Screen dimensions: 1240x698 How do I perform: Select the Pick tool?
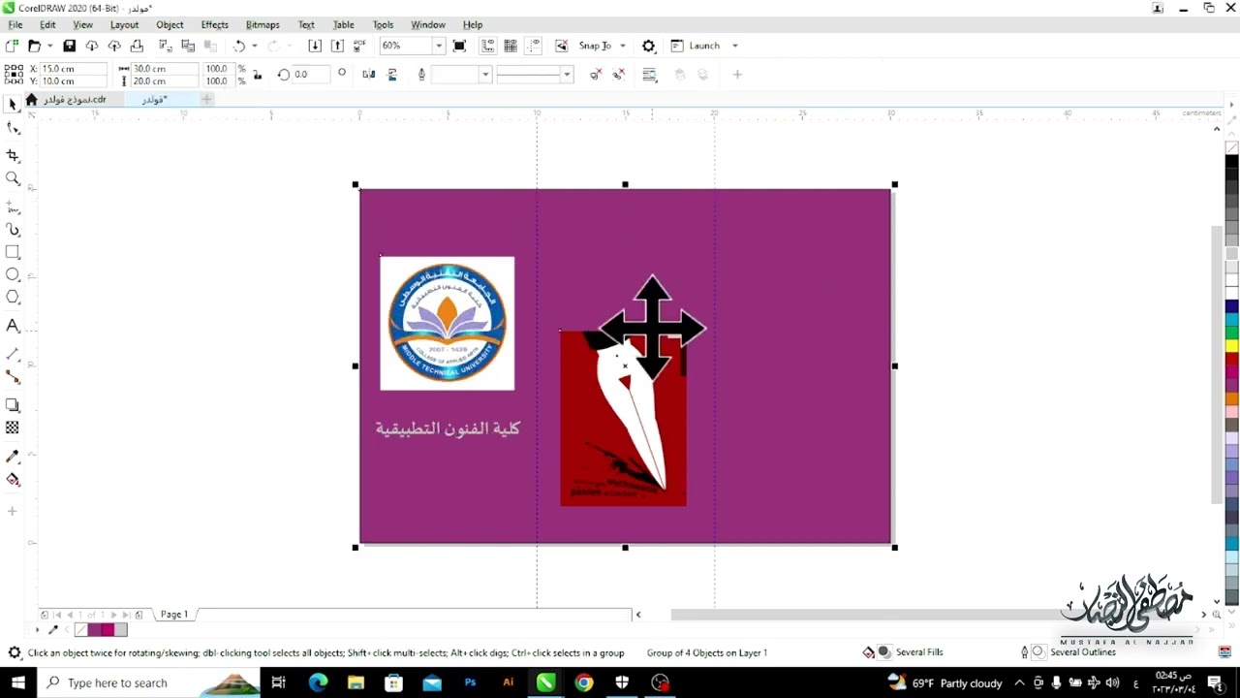pyautogui.click(x=13, y=105)
